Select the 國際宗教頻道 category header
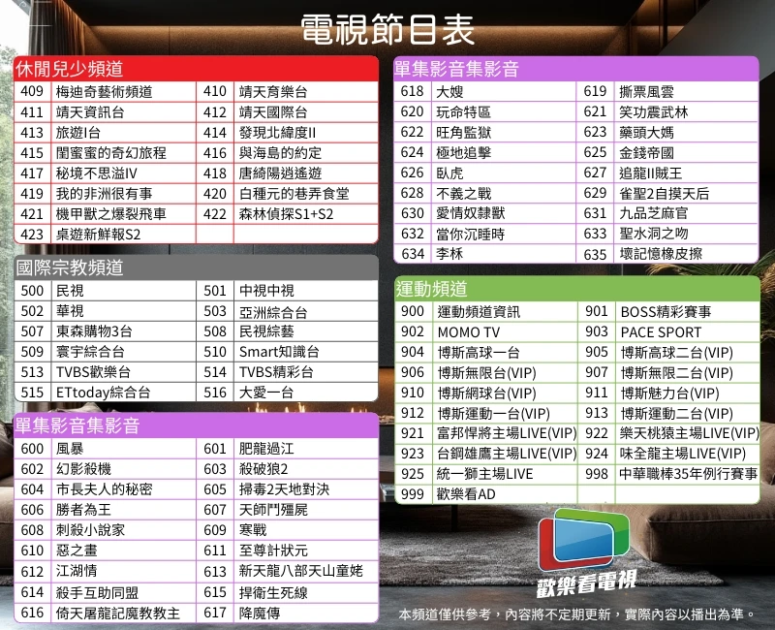The width and height of the screenshot is (775, 630). click(68, 268)
